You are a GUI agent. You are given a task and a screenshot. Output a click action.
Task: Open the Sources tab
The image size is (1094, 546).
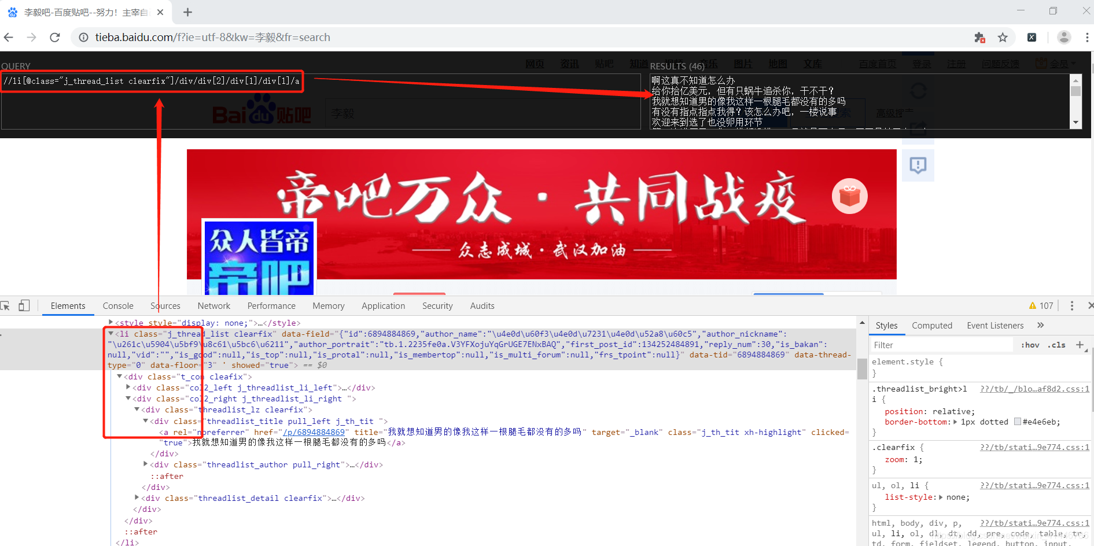tap(165, 306)
